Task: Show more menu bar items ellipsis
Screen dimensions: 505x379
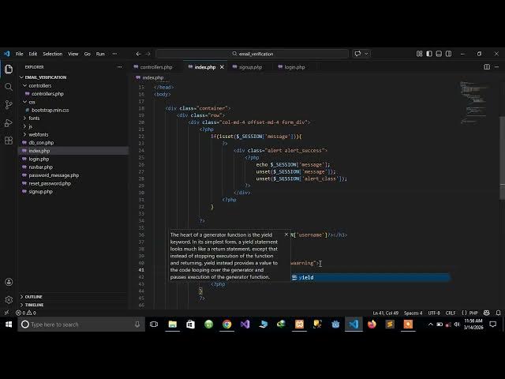Action: [114, 54]
